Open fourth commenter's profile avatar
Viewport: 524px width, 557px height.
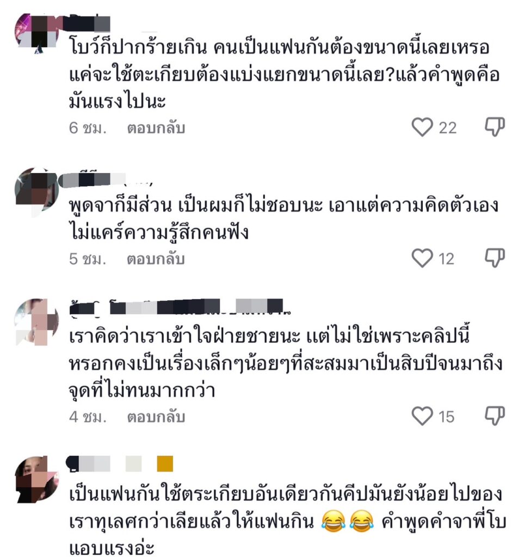(36, 480)
